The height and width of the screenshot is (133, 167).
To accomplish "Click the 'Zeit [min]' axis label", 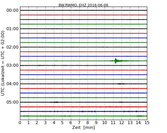I will [x=83, y=127].
